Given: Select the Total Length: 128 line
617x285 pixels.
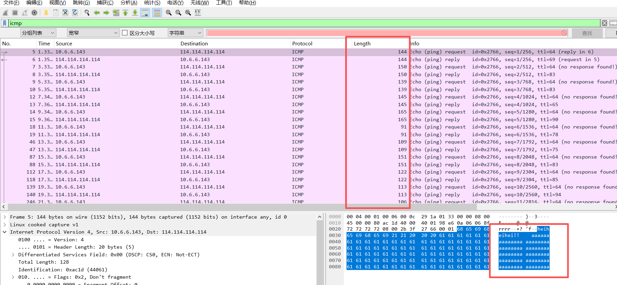Looking at the screenshot, I should coord(43,262).
